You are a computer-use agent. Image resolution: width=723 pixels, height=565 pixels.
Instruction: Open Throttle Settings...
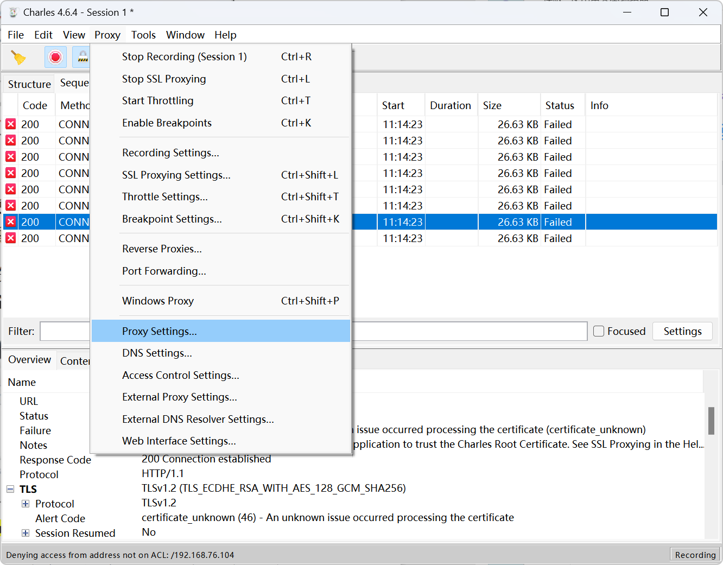pyautogui.click(x=221, y=197)
